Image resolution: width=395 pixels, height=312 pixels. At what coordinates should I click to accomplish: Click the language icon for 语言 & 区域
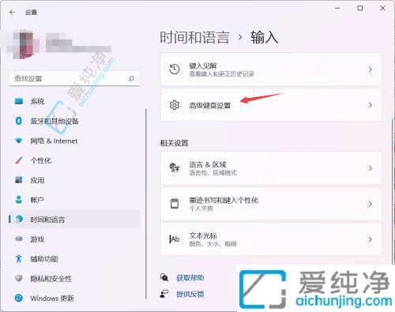[175, 167]
